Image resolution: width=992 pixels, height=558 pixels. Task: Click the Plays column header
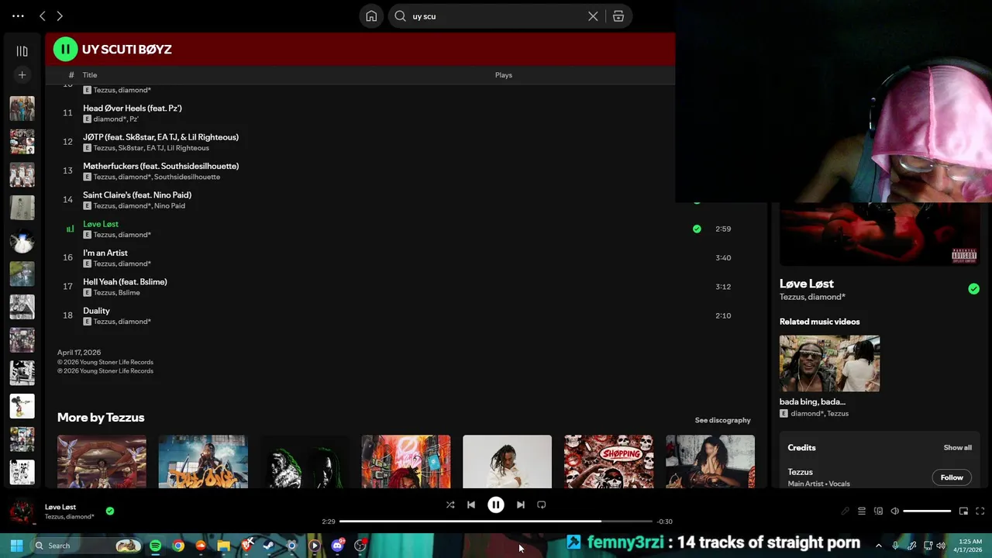point(504,75)
